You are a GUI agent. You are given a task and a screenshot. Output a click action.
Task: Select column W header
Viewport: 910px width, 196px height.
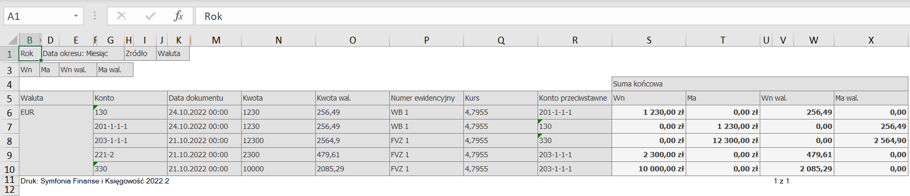(814, 40)
